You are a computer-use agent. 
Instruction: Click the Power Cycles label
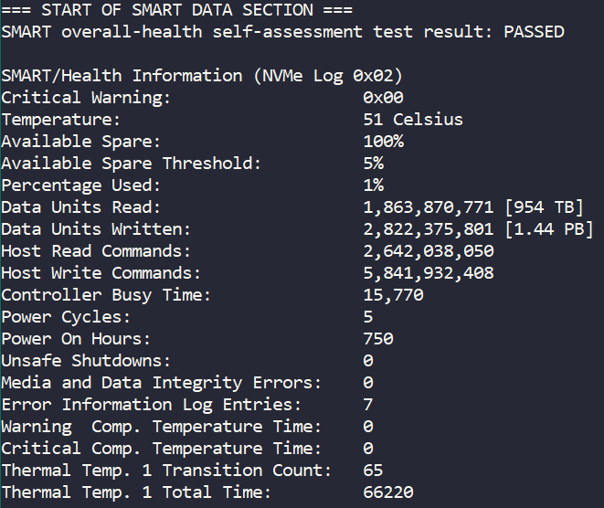pyautogui.click(x=66, y=317)
